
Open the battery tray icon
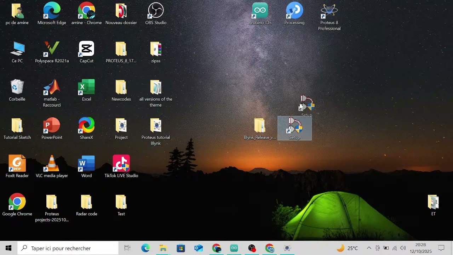(x=386, y=248)
